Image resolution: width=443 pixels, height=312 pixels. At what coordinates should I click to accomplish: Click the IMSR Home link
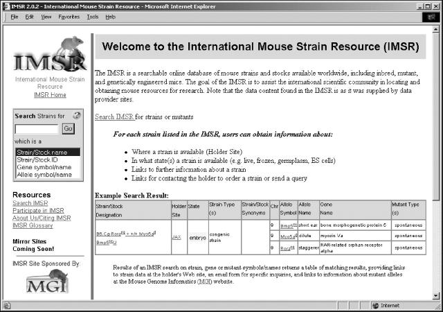click(x=50, y=95)
